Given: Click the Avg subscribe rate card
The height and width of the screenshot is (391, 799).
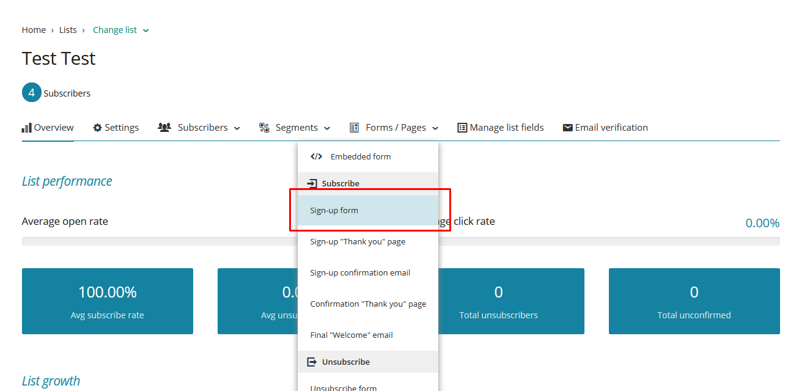Looking at the screenshot, I should coord(108,301).
